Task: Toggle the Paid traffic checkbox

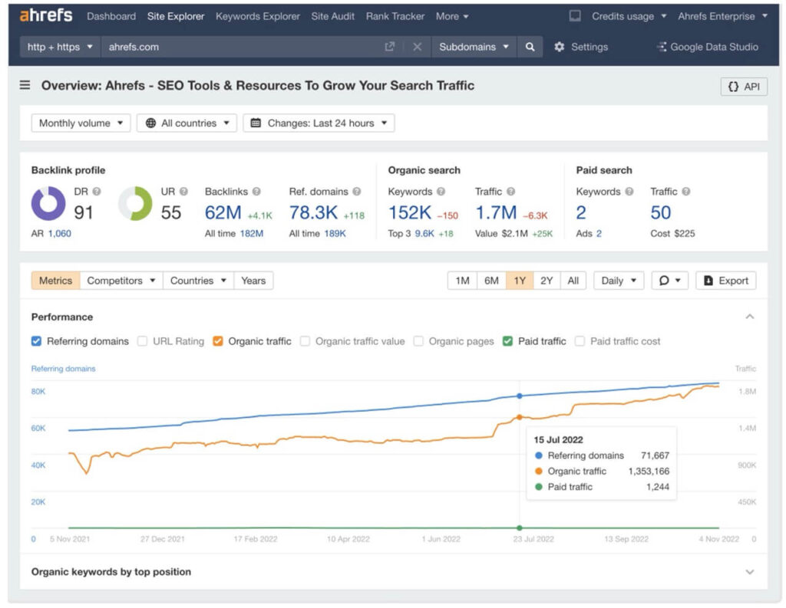Action: coord(507,341)
